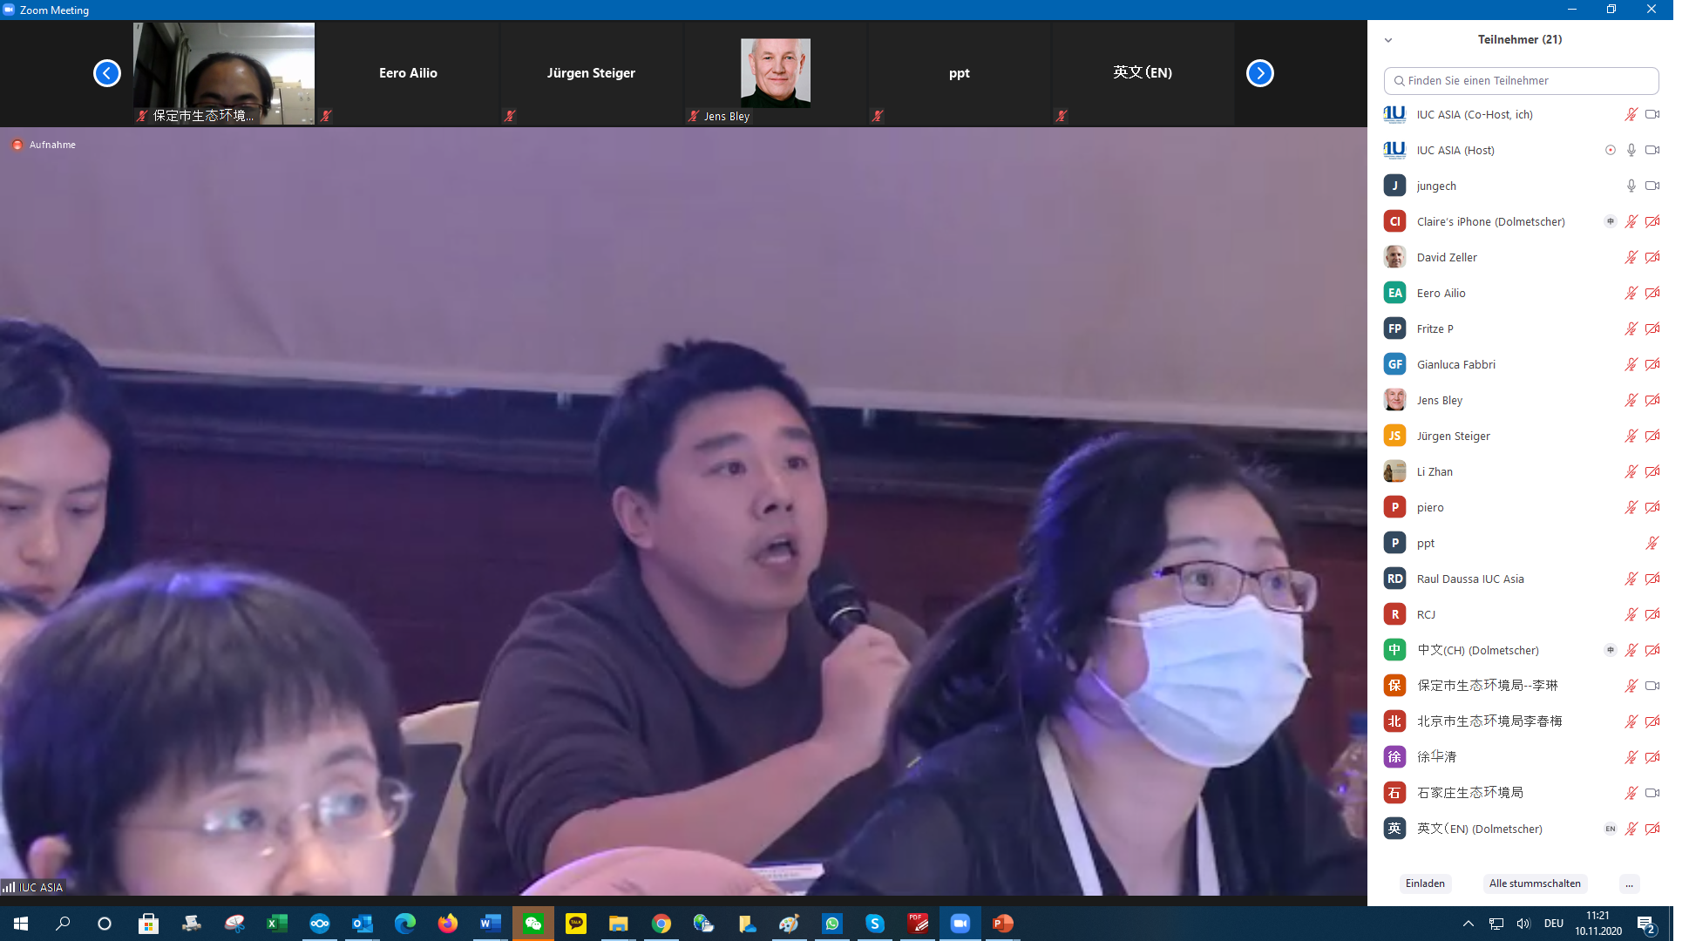Click the recording status icon next to IUC ASIA (Host)
The height and width of the screenshot is (941, 1689).
click(x=1610, y=150)
